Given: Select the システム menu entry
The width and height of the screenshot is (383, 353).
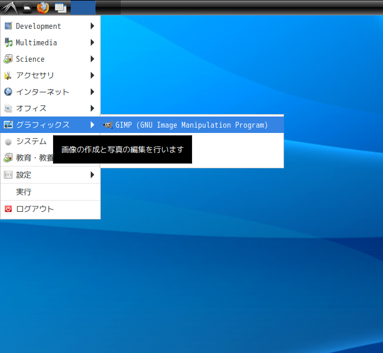Looking at the screenshot, I should 27,141.
